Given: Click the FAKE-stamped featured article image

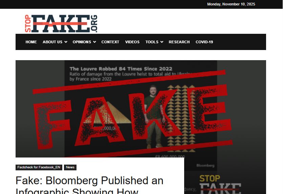Looking at the screenshot, I should pyautogui.click(x=141, y=109).
